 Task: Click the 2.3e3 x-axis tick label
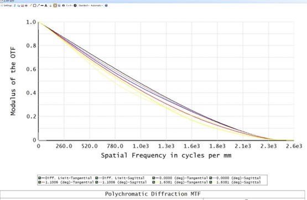point(268,146)
